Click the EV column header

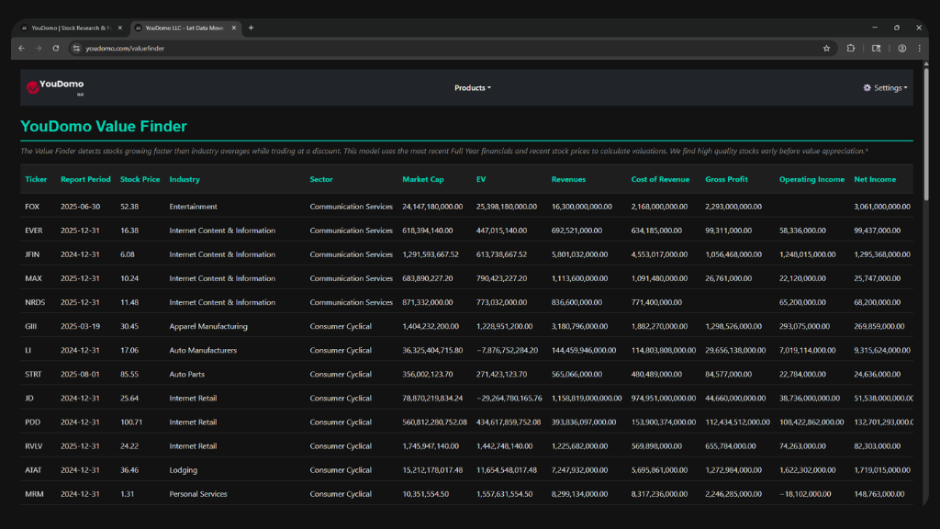click(481, 179)
